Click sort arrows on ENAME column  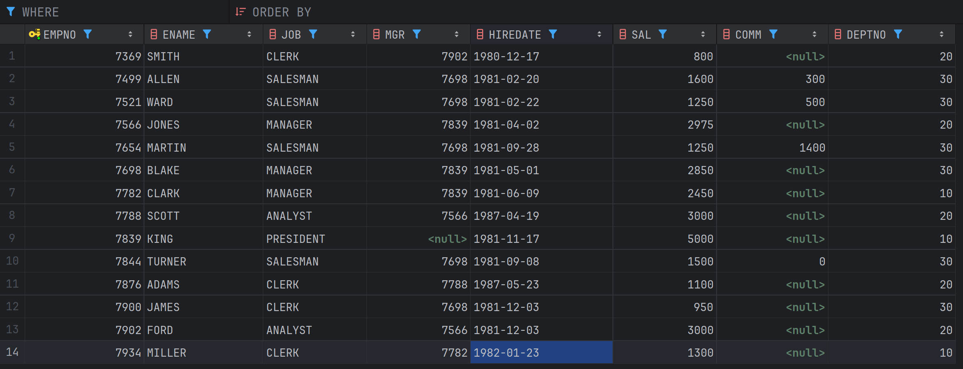(x=249, y=35)
